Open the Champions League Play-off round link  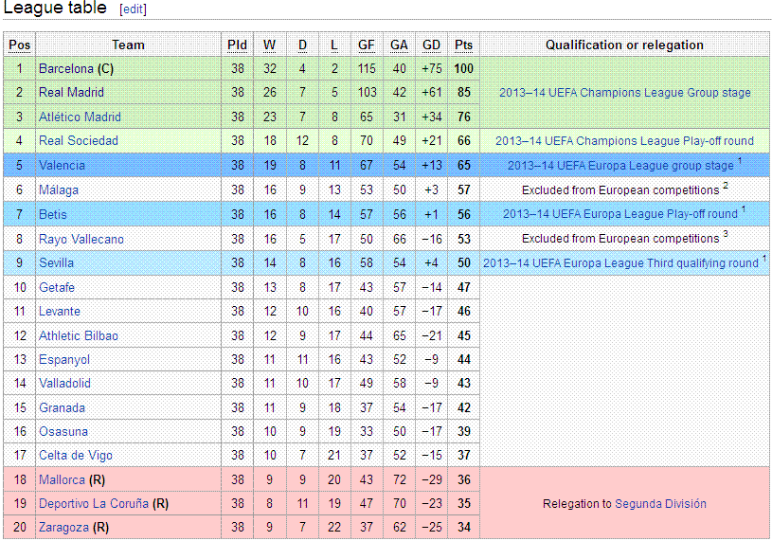tap(624, 141)
